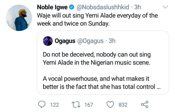This screenshot has height=112, width=175.
Task: Open the tweet options chevron menu
Action: (165, 7)
